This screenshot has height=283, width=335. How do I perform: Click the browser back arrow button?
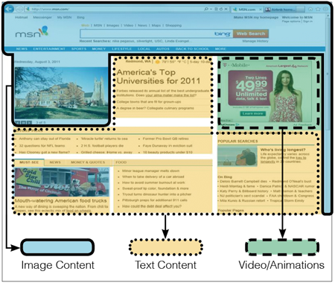click(9, 9)
